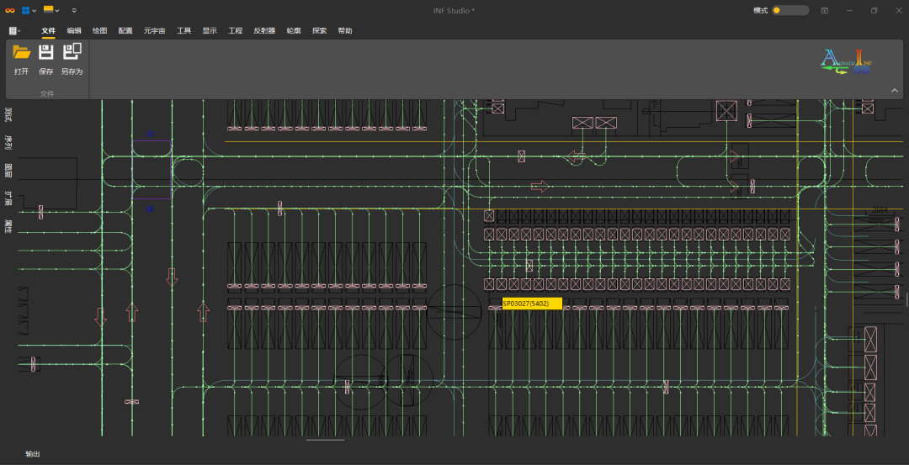Toggle the 模式 mode switch
Screen dimensions: 909x465
click(789, 10)
